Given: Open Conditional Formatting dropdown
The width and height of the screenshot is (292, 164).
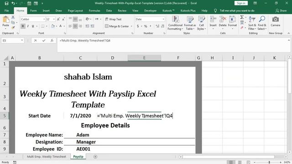Looking at the screenshot, I should click(175, 23).
